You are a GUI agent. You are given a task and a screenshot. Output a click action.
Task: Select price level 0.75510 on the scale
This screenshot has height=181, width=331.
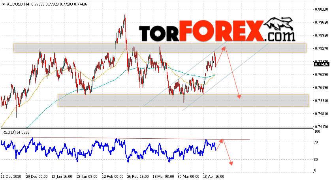[322, 101]
